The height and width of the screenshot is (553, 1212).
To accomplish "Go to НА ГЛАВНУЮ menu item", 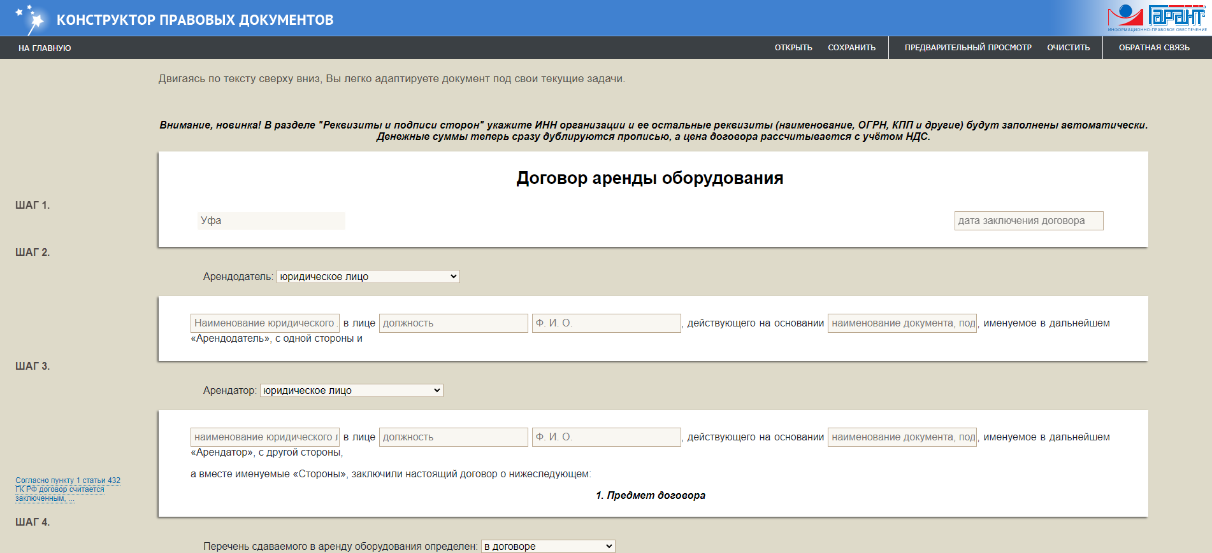I will click(x=45, y=48).
